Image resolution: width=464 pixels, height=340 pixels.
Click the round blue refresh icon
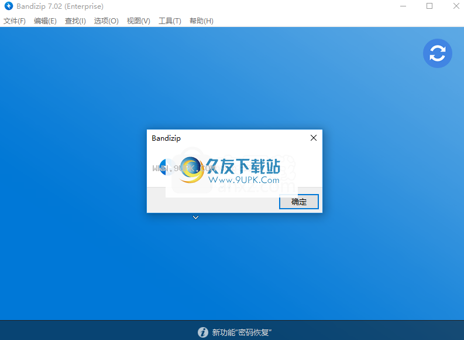coord(437,53)
